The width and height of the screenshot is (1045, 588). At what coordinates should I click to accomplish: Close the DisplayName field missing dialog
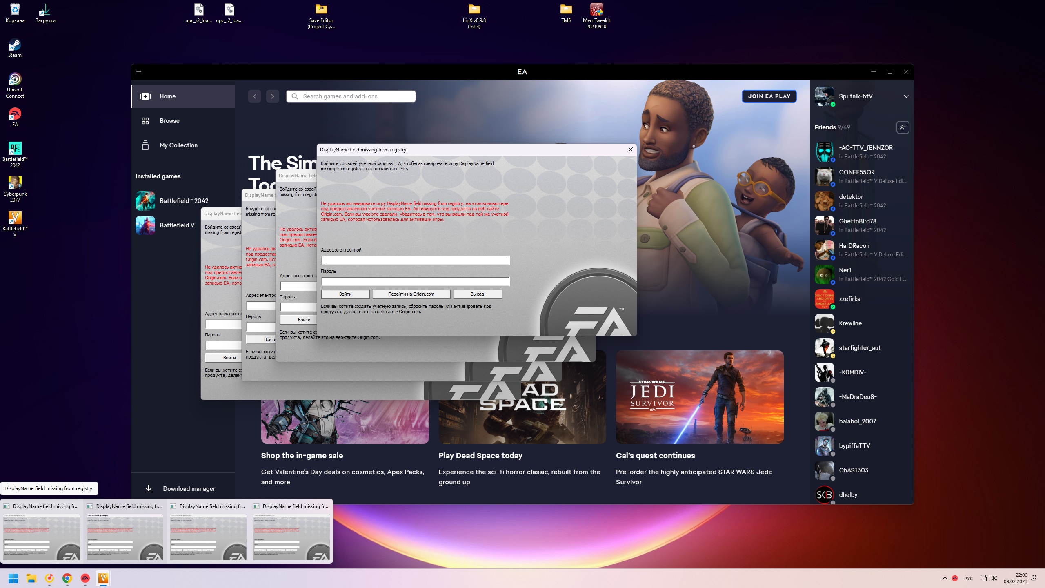(630, 150)
